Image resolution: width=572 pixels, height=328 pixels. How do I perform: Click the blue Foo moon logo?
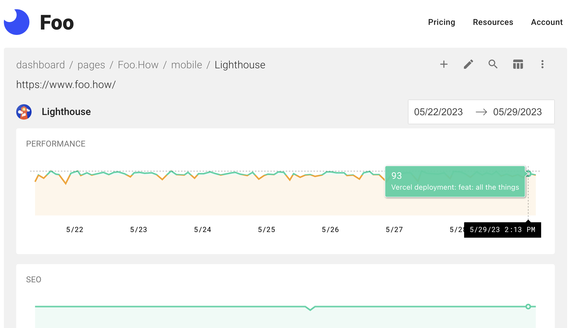click(17, 22)
